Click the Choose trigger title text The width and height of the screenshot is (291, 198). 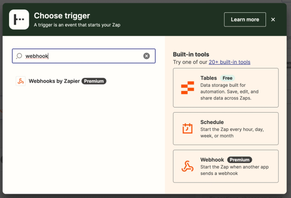[62, 16]
